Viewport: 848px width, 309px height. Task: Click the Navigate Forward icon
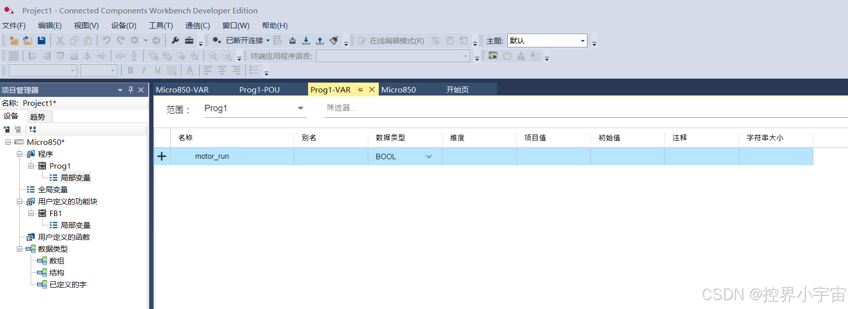pyautogui.click(x=156, y=41)
